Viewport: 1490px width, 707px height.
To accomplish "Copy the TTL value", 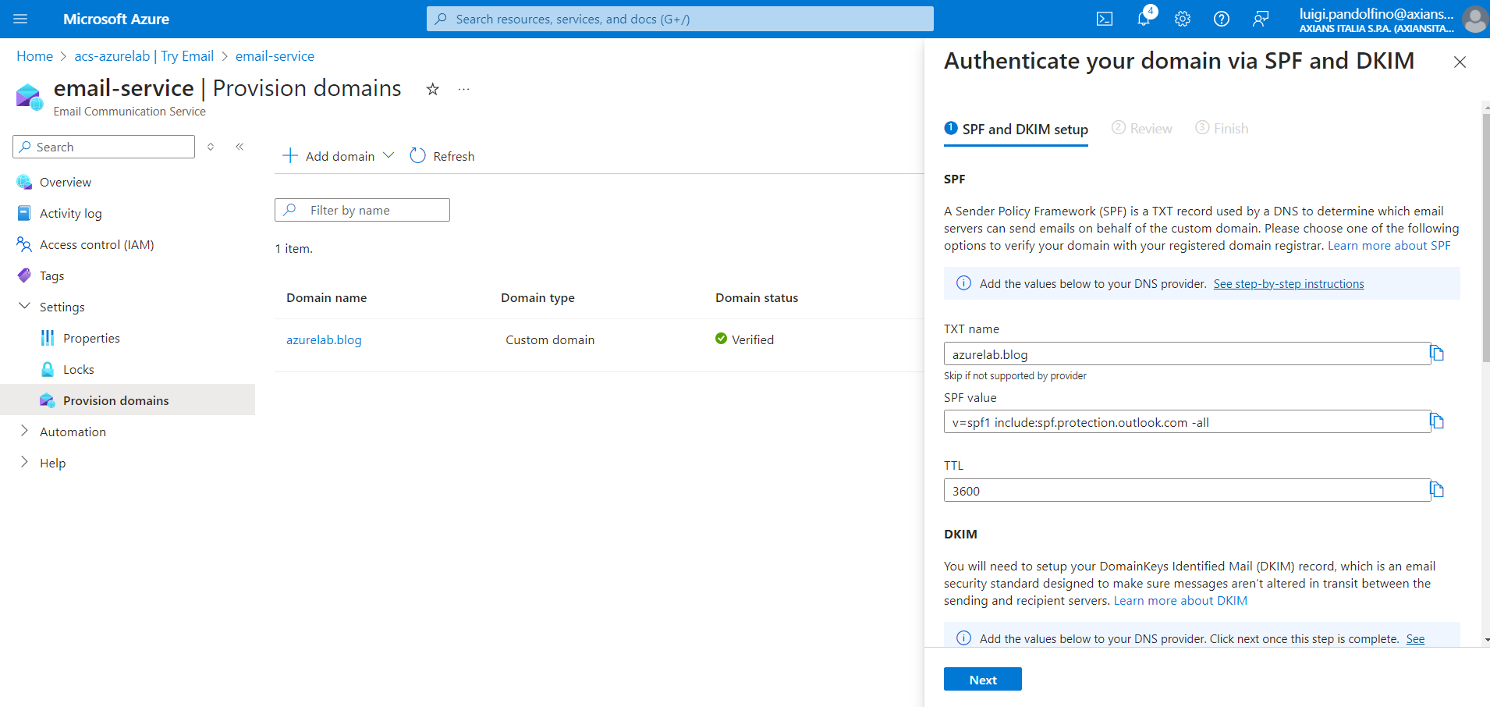I will click(1437, 490).
